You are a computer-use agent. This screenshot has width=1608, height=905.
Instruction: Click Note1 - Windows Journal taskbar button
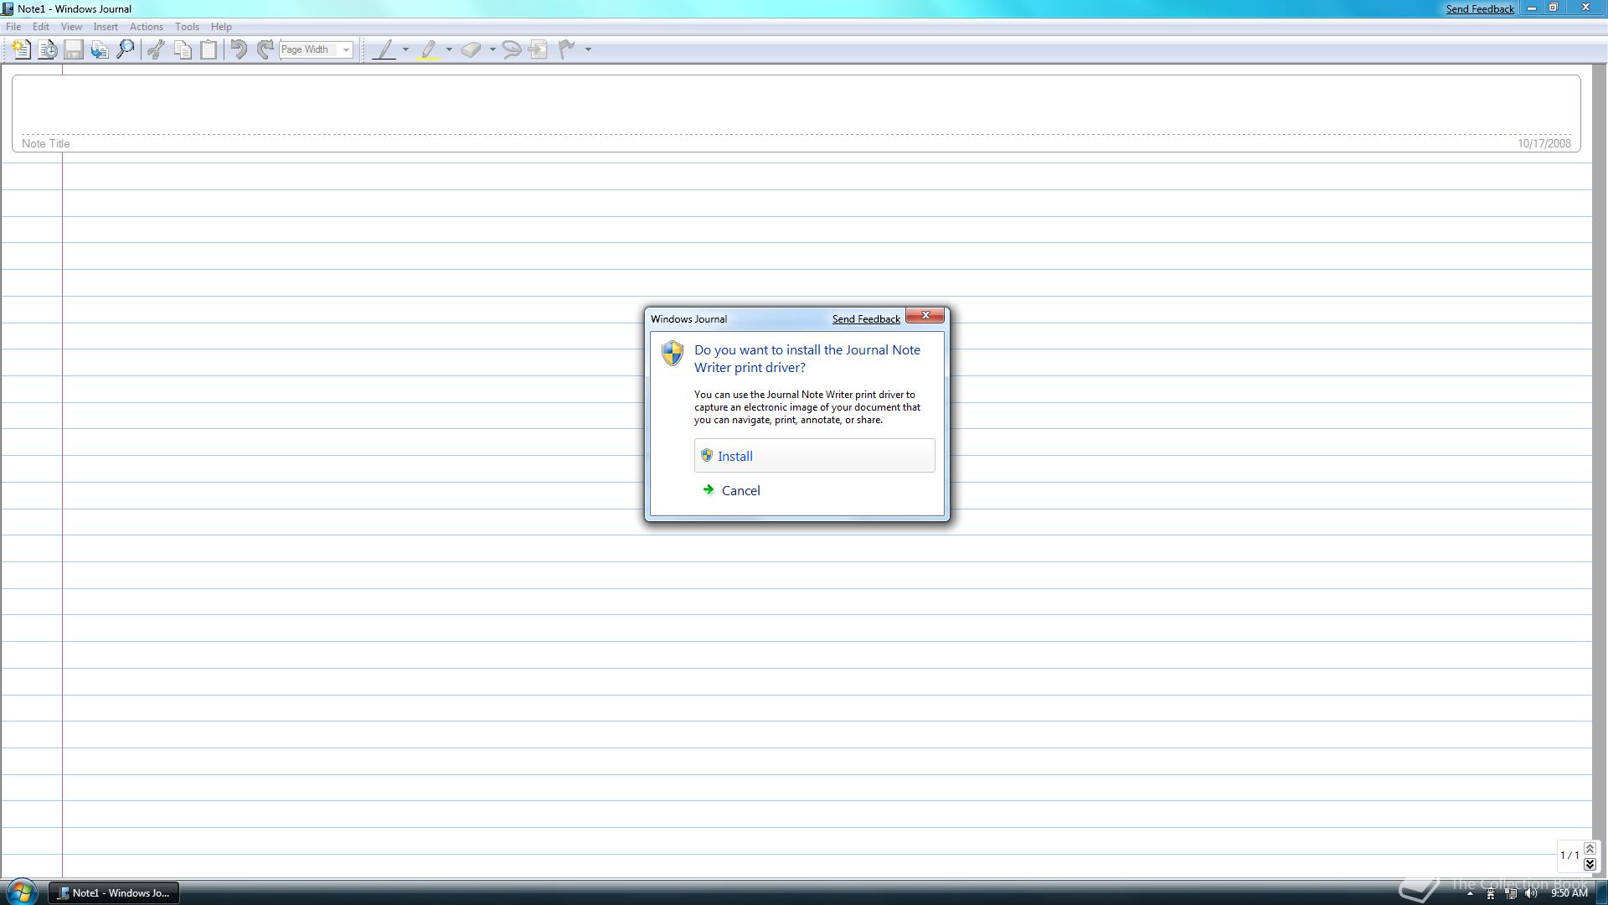tap(114, 893)
